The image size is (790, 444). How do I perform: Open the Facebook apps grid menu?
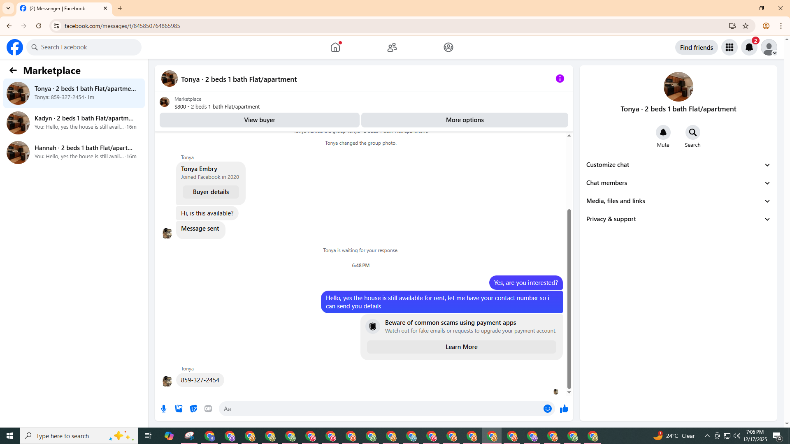point(729,47)
